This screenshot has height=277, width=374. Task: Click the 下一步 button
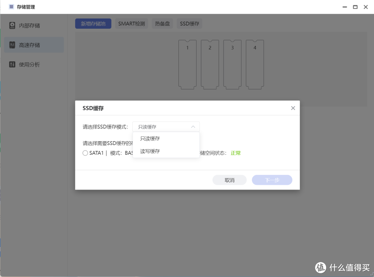272,180
